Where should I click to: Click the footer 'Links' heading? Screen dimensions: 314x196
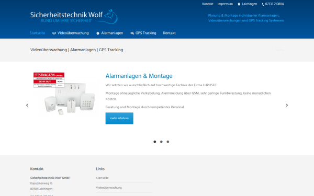click(x=100, y=169)
